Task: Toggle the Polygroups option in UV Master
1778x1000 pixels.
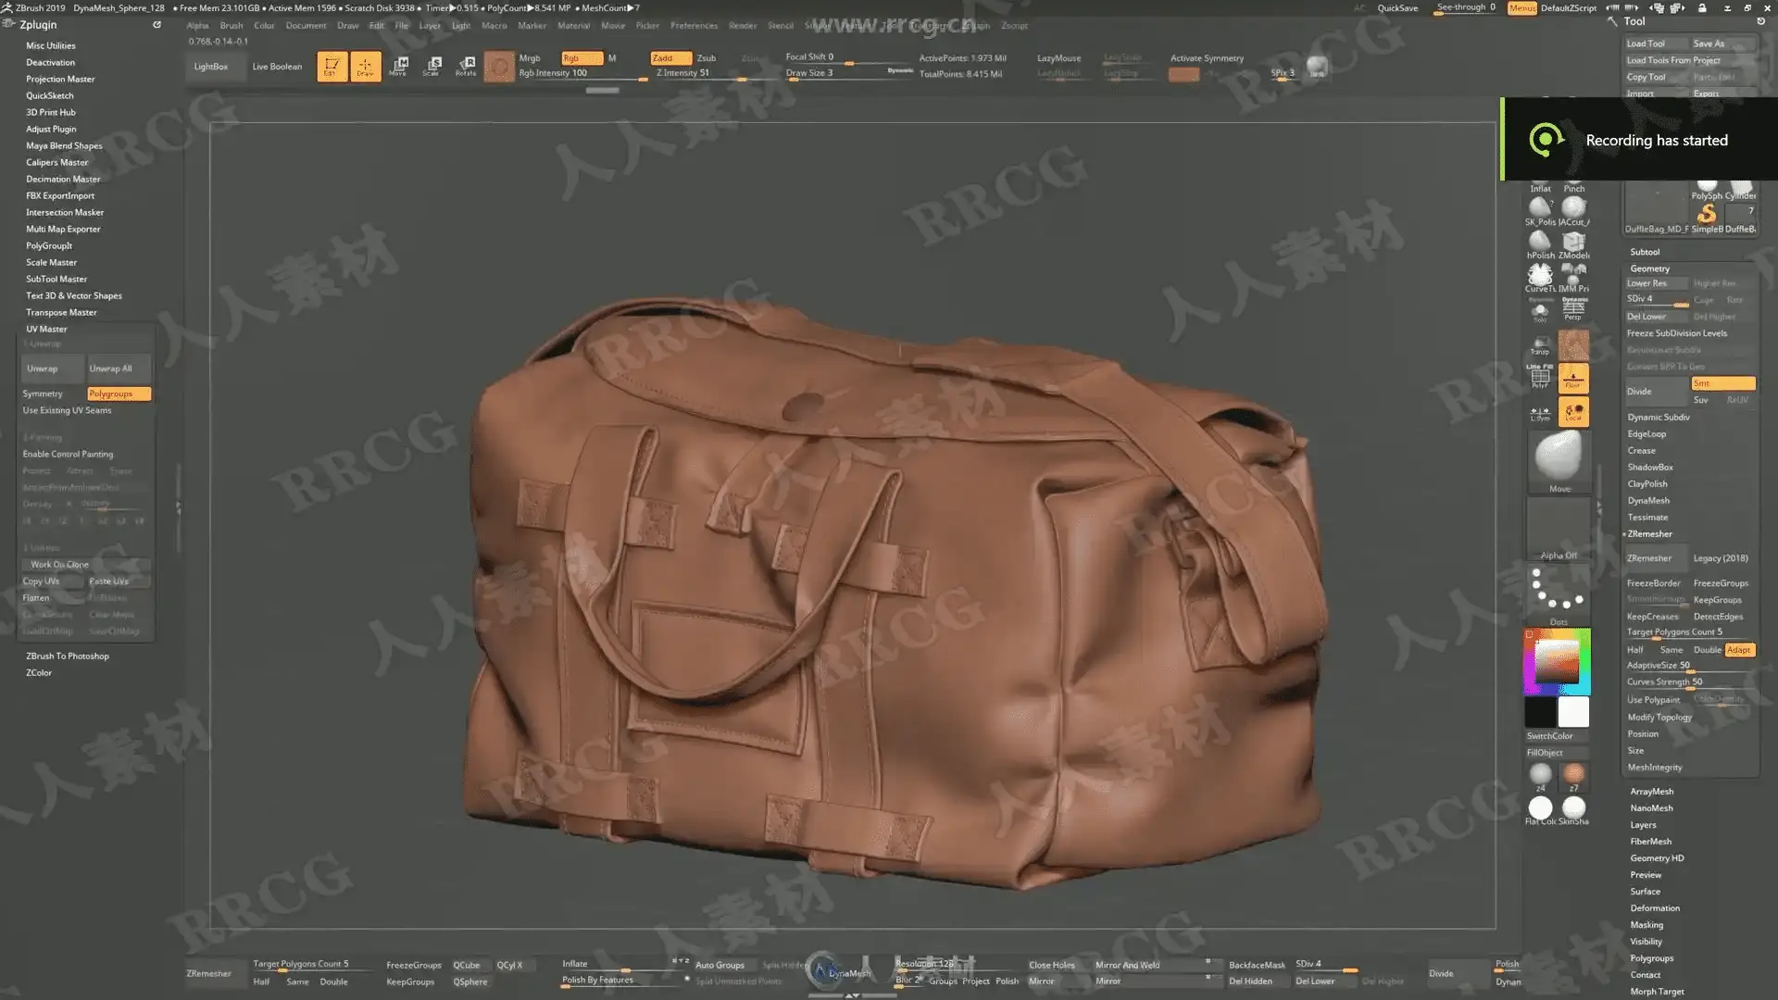Action: pos(119,394)
